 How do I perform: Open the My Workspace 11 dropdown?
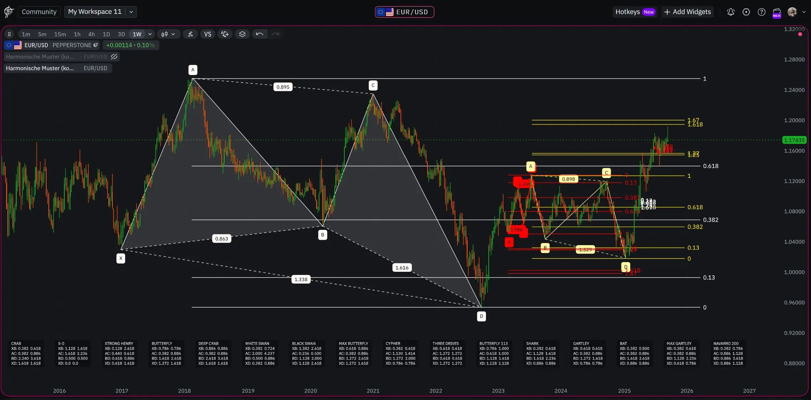coord(131,12)
